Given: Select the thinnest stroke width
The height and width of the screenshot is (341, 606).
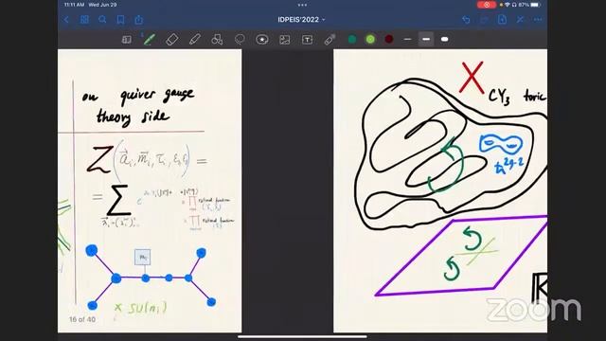Looking at the screenshot, I should click(407, 39).
